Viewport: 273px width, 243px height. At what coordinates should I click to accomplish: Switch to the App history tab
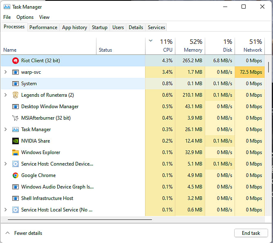pyautogui.click(x=74, y=27)
